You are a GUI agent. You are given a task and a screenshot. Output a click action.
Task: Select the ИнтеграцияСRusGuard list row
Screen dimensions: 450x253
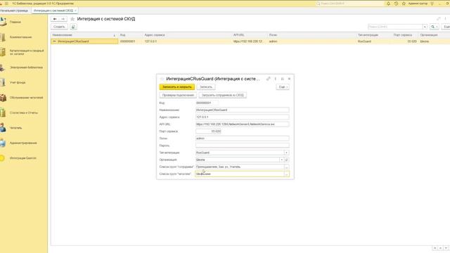[250, 41]
